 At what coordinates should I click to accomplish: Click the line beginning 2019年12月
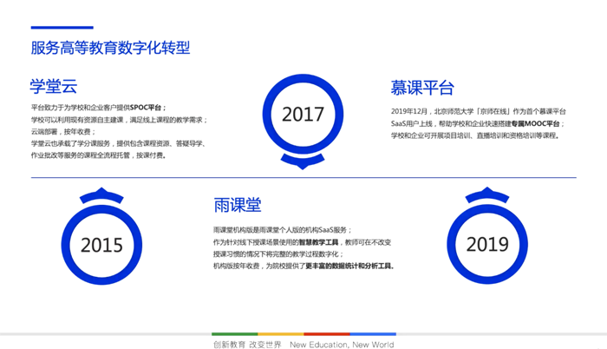tap(478, 111)
